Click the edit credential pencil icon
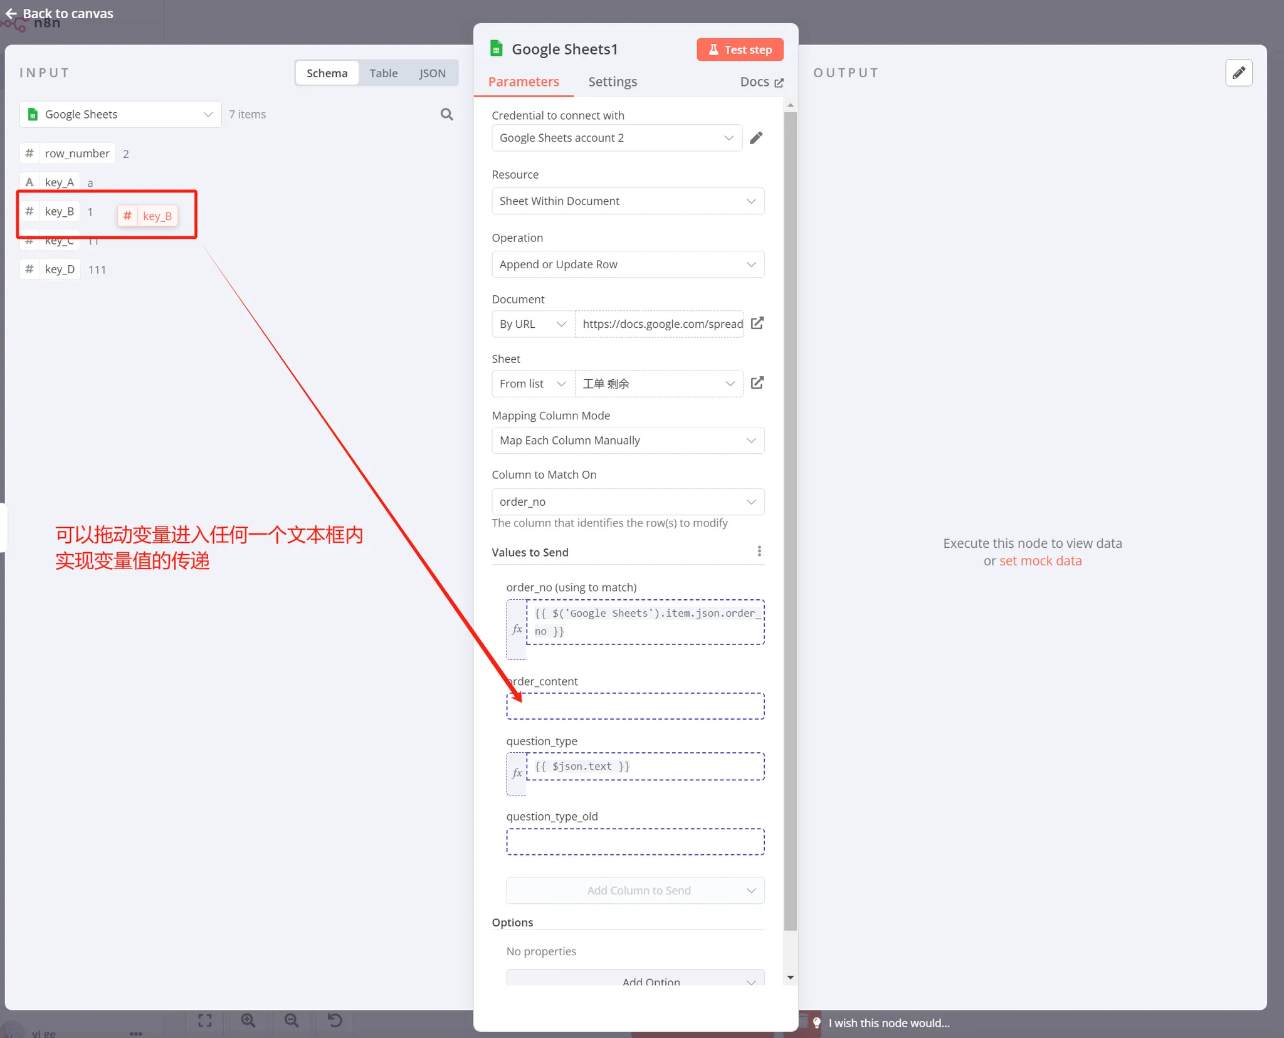1284x1038 pixels. point(756,138)
